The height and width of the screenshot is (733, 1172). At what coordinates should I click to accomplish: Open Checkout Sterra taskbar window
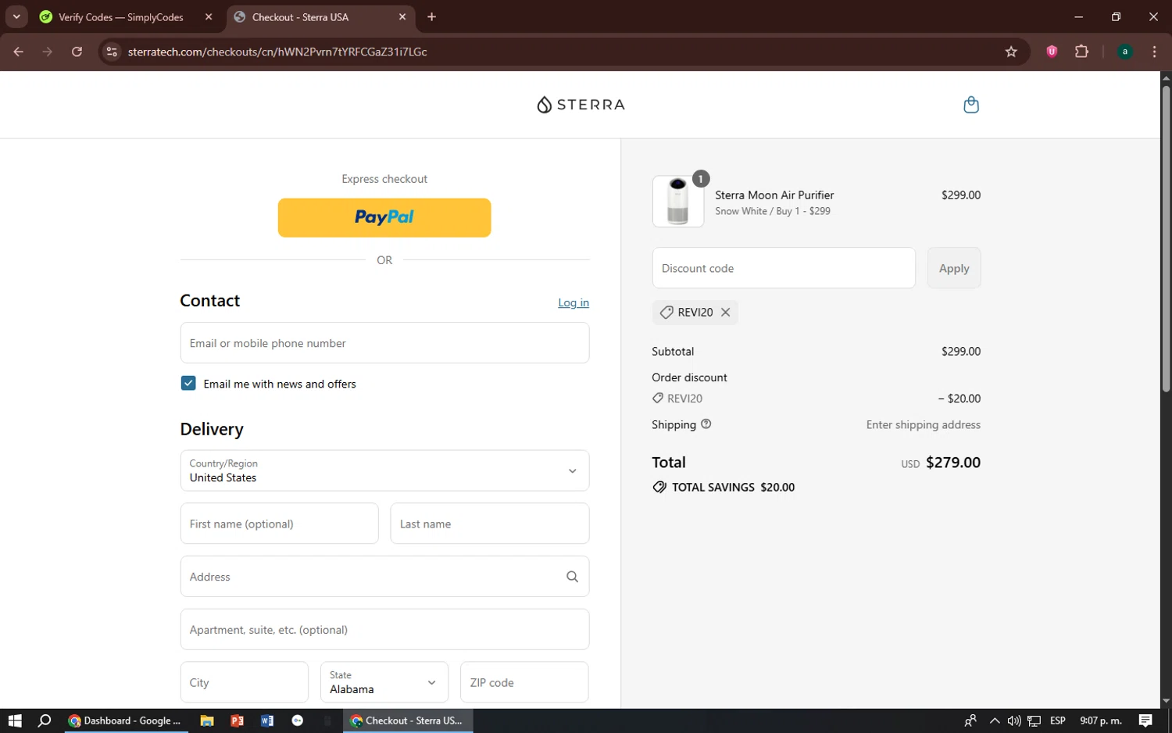point(408,720)
